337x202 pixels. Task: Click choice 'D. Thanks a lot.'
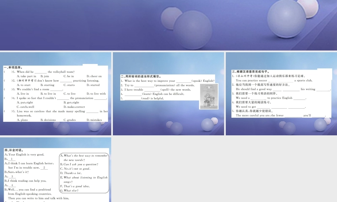click(71, 173)
